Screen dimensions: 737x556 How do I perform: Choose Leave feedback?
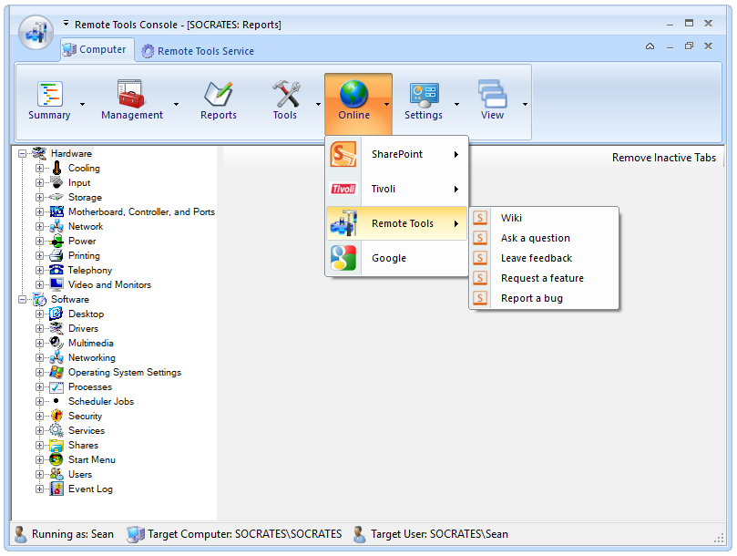click(544, 258)
